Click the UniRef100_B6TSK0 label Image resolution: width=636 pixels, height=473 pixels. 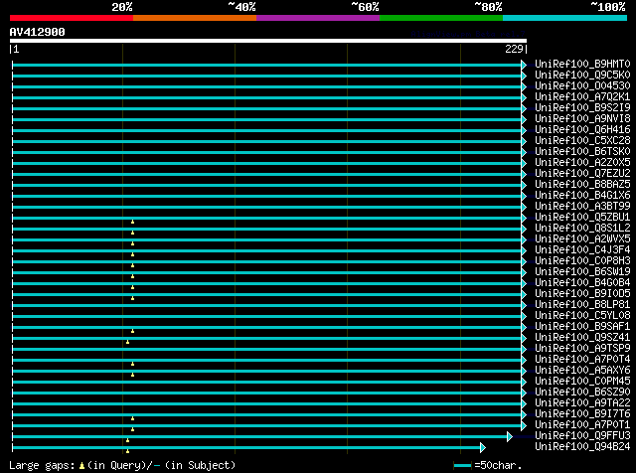point(582,152)
